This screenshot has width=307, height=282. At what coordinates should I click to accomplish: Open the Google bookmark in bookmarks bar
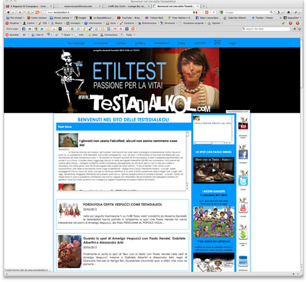(x=81, y=18)
